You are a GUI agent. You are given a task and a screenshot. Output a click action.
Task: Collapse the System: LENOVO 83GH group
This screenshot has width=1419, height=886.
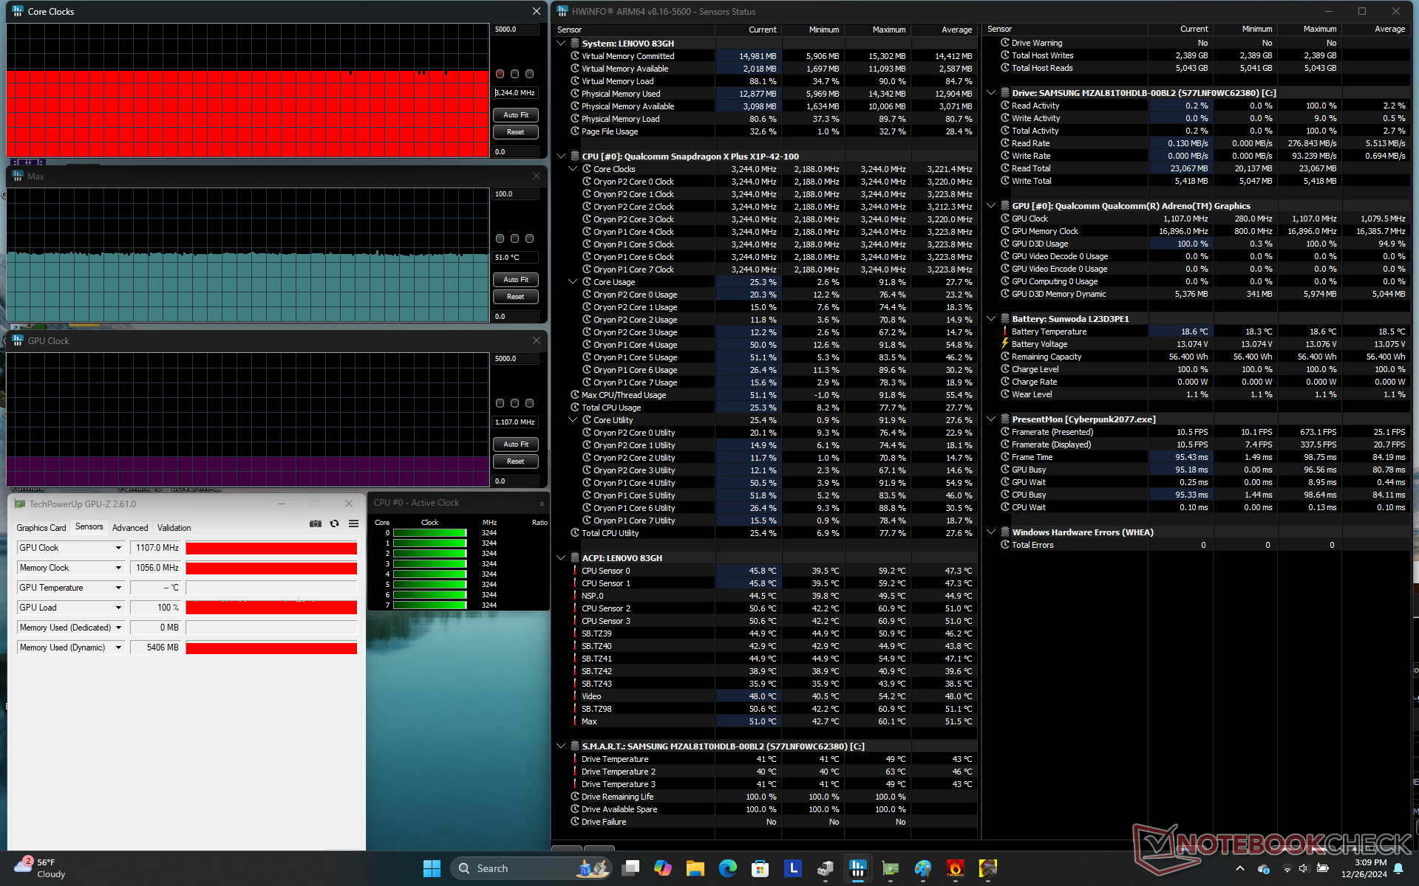[562, 44]
